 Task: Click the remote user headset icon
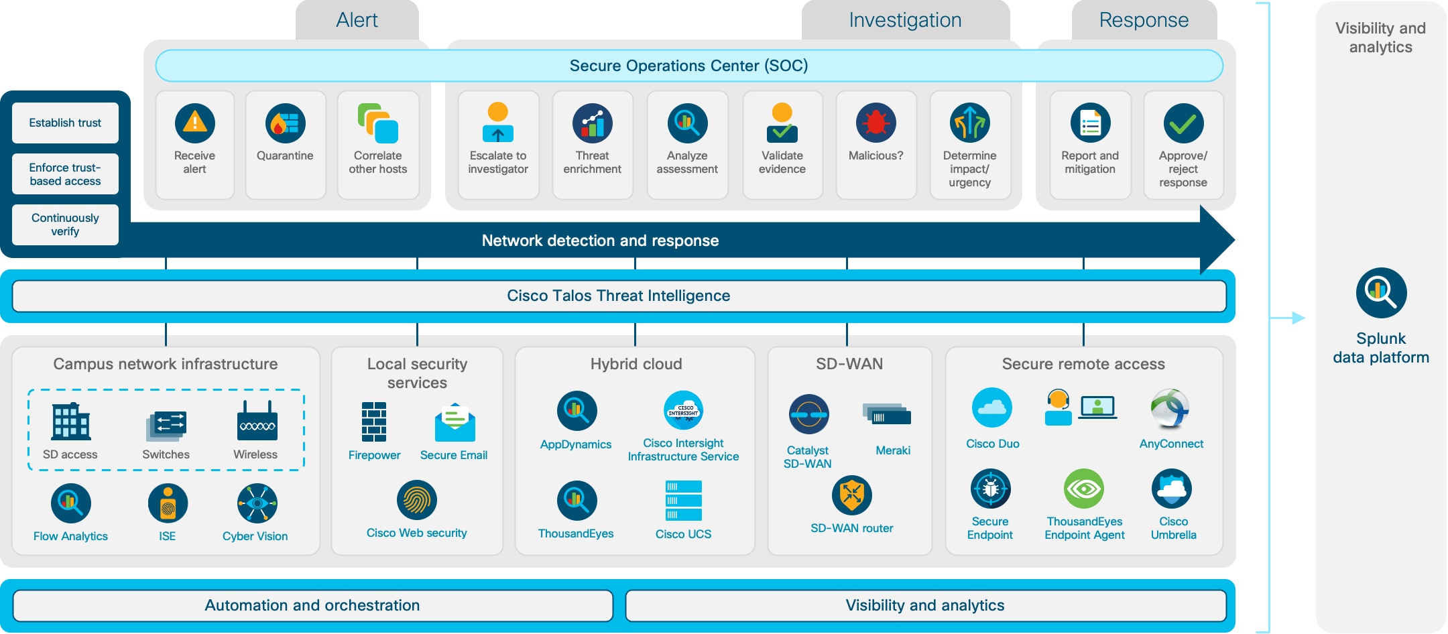(x=1059, y=407)
